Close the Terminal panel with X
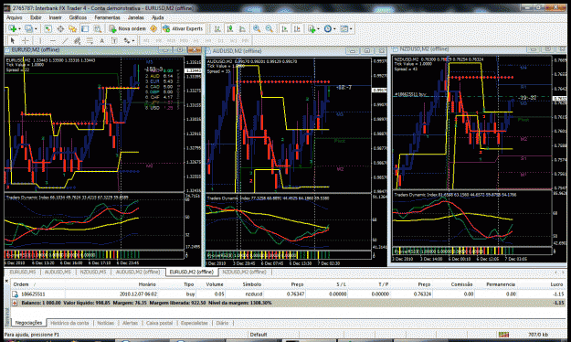The height and width of the screenshot is (342, 571). click(6, 281)
